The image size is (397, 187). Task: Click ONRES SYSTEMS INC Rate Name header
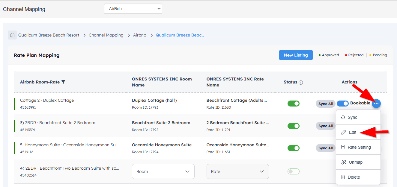[235, 82]
